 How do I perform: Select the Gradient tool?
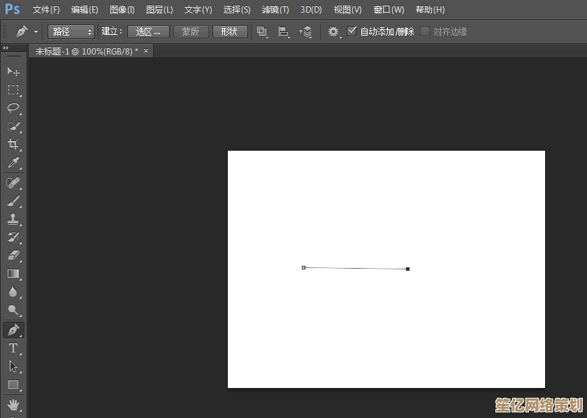tap(13, 274)
